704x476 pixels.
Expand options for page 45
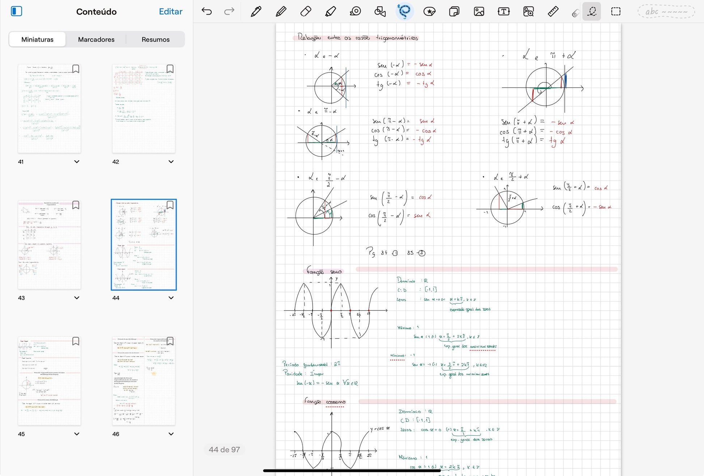pos(77,434)
